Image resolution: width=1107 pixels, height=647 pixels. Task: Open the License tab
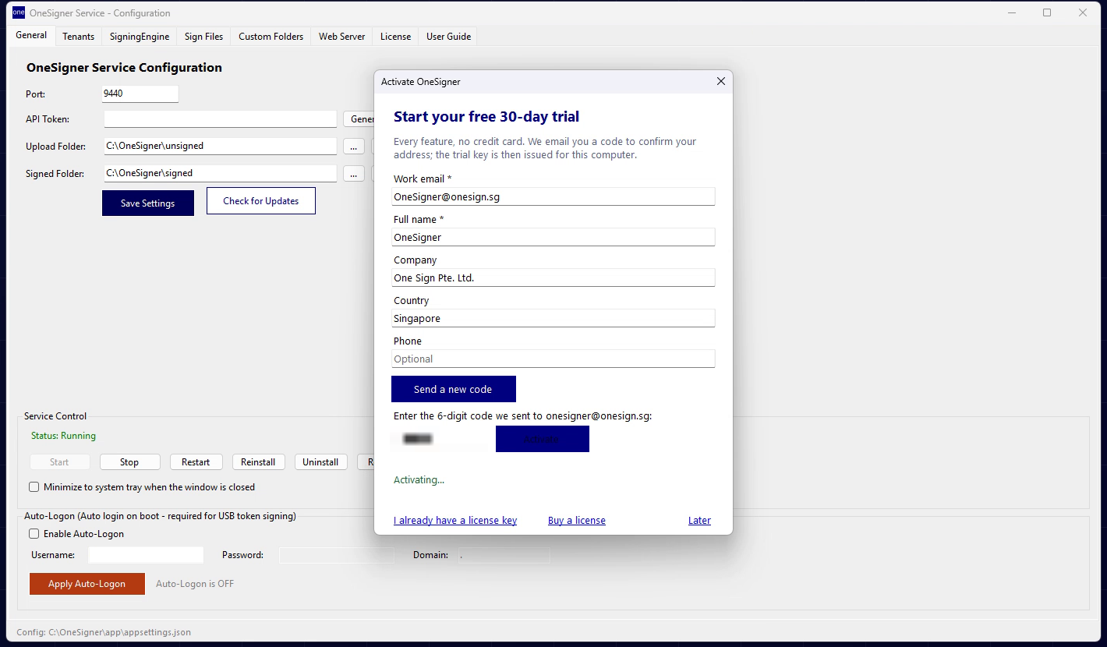396,37
